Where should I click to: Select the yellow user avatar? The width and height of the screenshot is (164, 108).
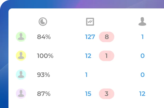click(x=21, y=56)
